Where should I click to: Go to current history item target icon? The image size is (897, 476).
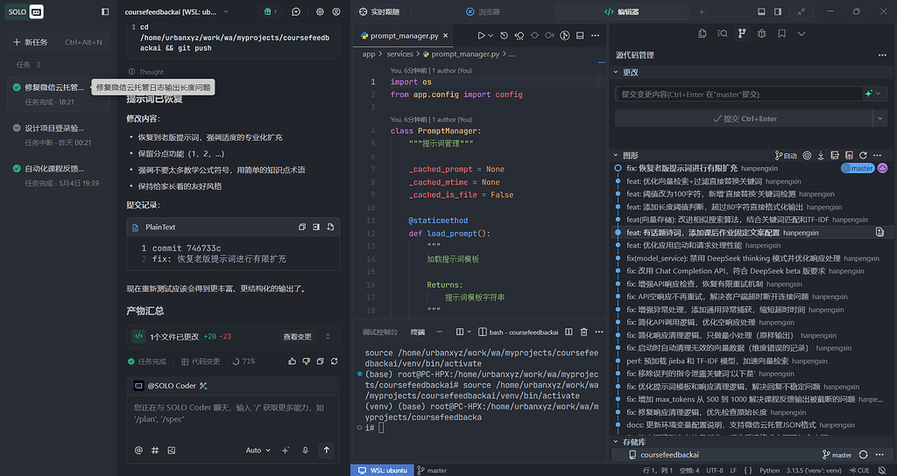tap(807, 156)
